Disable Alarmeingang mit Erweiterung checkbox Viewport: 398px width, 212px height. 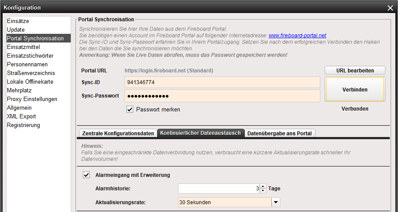86,175
